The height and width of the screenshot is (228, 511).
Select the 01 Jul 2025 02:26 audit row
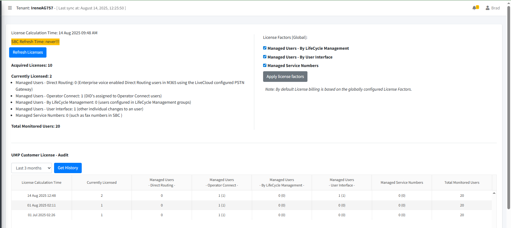point(252,215)
